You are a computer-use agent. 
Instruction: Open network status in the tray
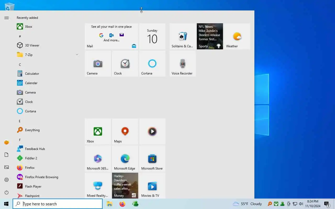click(295, 204)
